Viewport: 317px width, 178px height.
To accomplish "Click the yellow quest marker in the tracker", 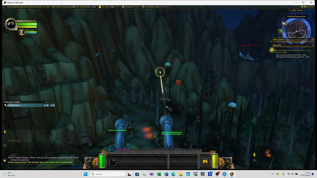I will click(272, 50).
